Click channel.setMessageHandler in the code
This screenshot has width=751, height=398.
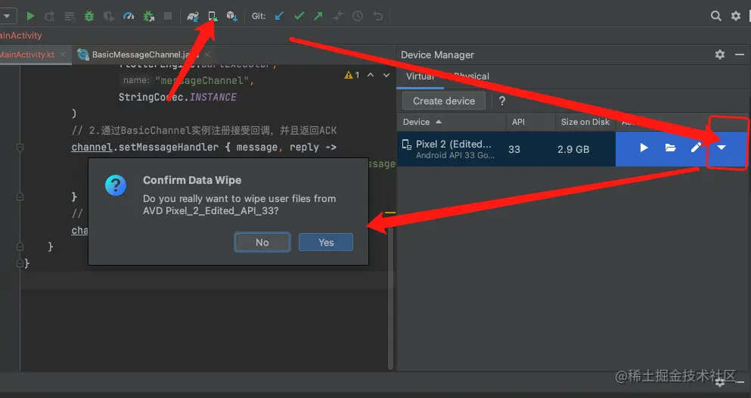pos(144,147)
